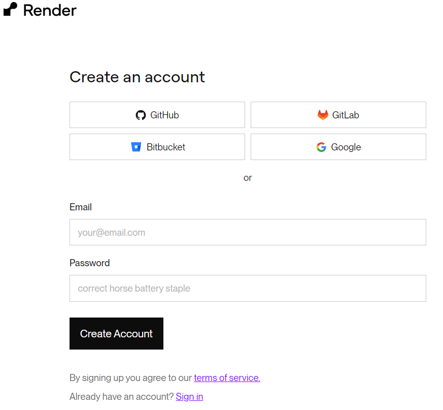The image size is (443, 410).
Task: Follow the Sign in link
Action: 189,397
